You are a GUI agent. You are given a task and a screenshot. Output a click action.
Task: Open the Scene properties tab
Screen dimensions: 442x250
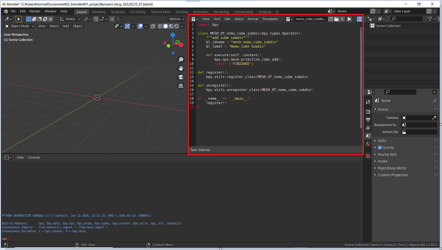[368, 136]
